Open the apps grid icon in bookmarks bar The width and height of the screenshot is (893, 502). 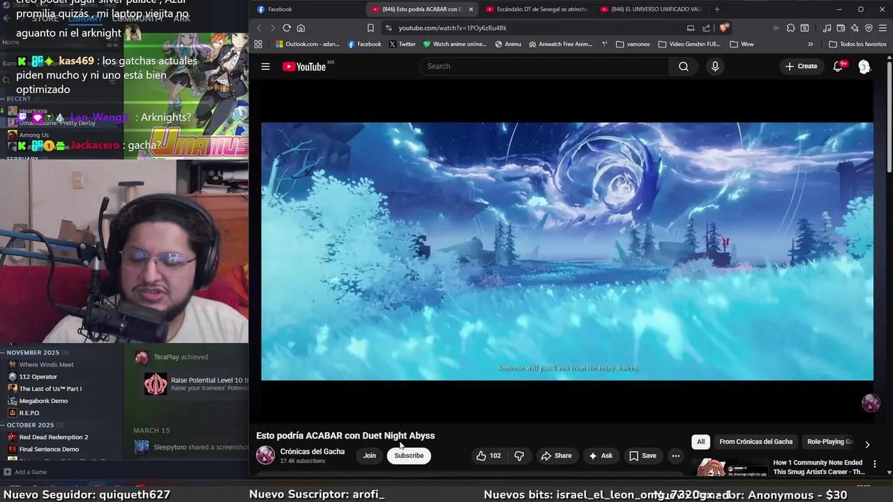pos(258,44)
